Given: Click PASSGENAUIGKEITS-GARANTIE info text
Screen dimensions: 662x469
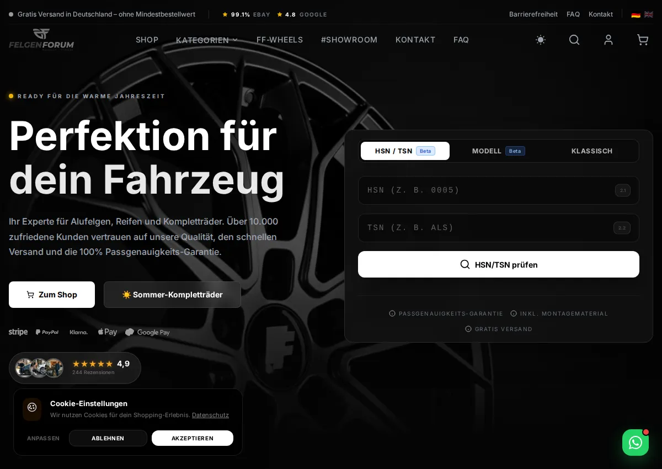Looking at the screenshot, I should tap(451, 313).
